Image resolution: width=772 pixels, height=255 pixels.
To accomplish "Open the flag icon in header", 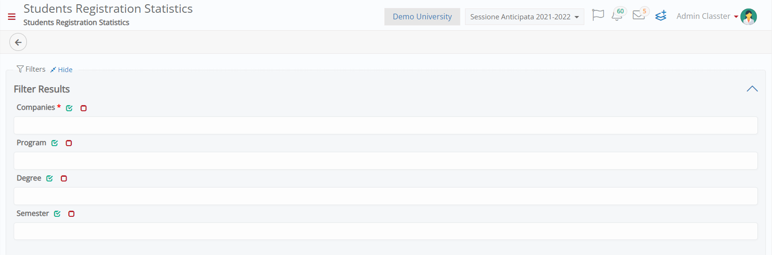I will (598, 15).
